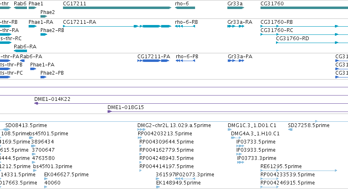Select the Rab6 gene feature
Image resolution: width=348 pixels, height=189 pixels.
[20, 8]
